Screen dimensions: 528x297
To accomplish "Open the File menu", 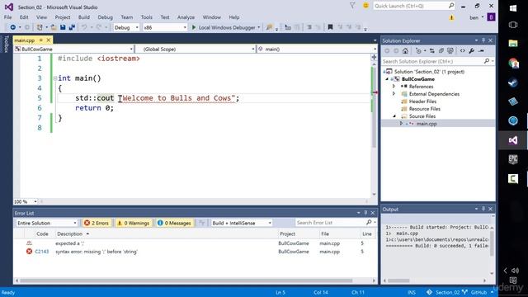I will click(7, 17).
